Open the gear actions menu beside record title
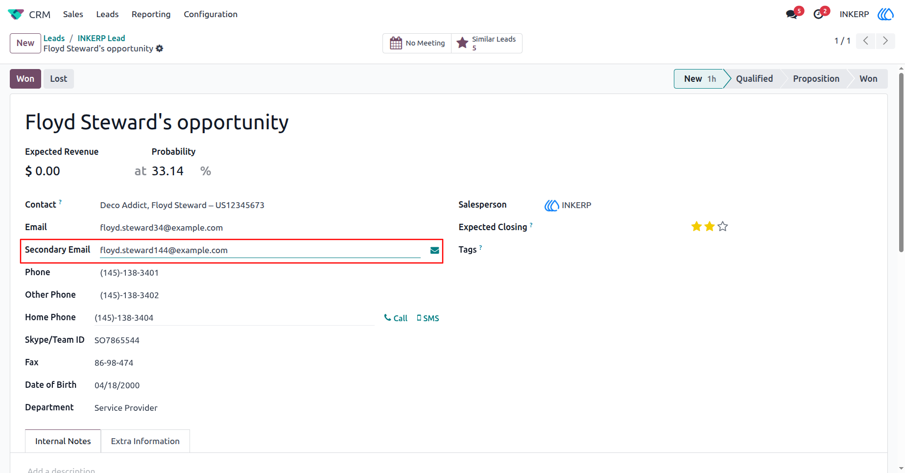This screenshot has width=905, height=473. (160, 48)
